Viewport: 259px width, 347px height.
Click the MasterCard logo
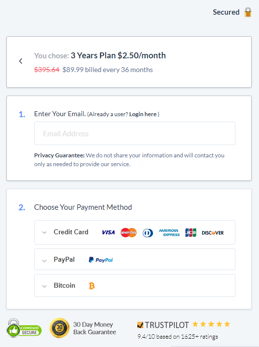tap(129, 233)
